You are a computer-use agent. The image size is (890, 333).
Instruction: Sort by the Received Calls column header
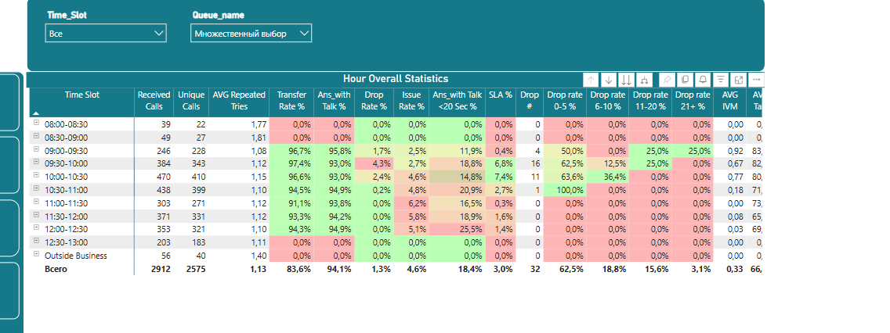(154, 100)
